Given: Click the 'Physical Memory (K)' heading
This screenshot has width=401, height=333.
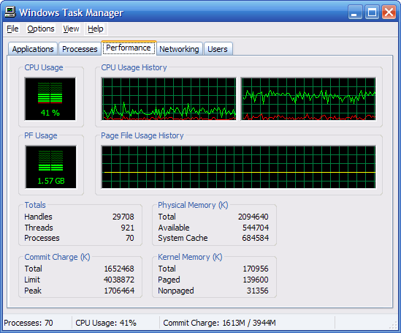Looking at the screenshot, I should click(193, 205).
